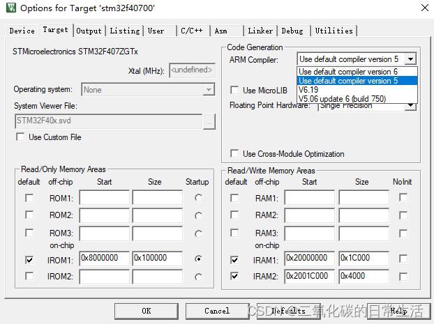This screenshot has width=434, height=324.
Task: Check the RAM3 default checkbox
Action: (234, 233)
